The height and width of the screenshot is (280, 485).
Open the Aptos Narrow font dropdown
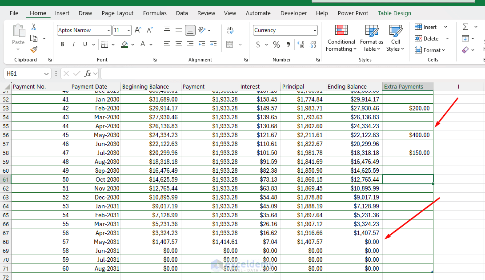[x=108, y=30]
